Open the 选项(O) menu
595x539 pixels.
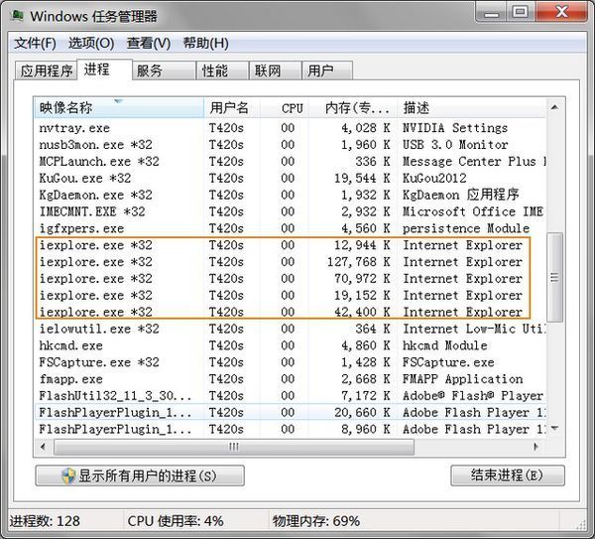pyautogui.click(x=90, y=44)
